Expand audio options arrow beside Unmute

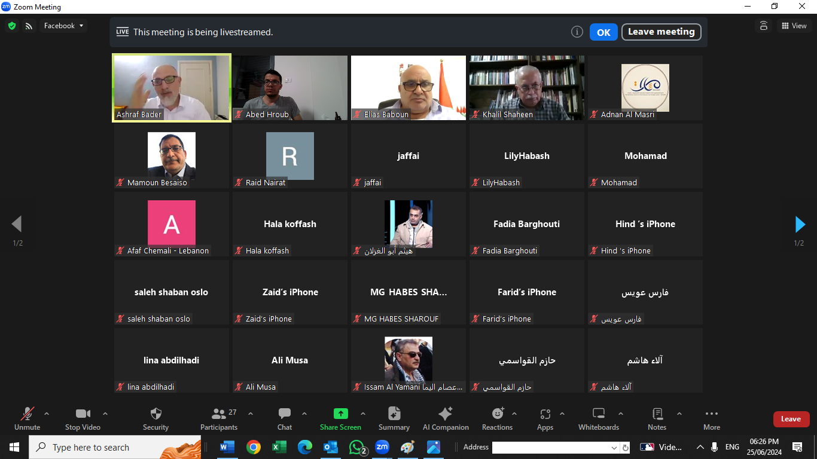point(47,414)
